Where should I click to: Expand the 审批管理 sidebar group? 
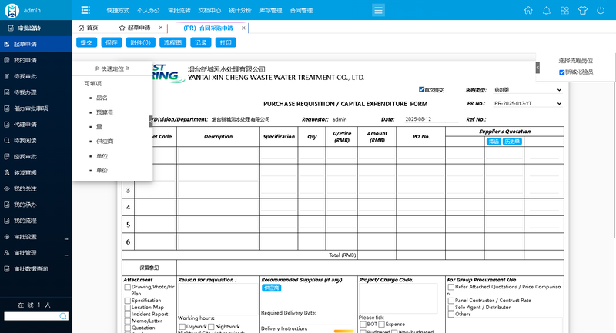(x=36, y=253)
